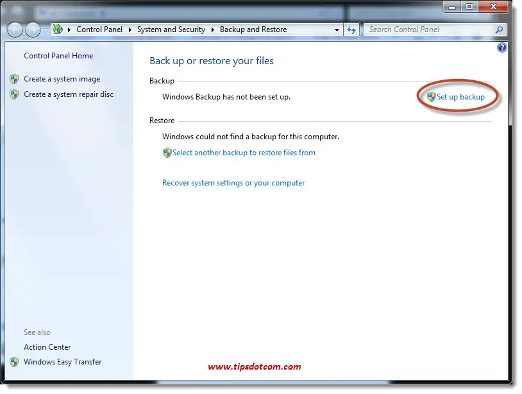
Task: Open Create a system image link
Action: click(62, 79)
